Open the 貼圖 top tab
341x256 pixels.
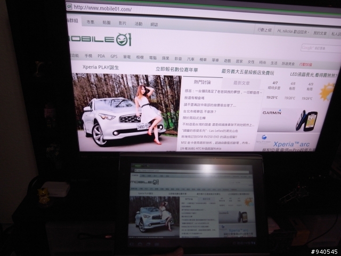click(107, 22)
